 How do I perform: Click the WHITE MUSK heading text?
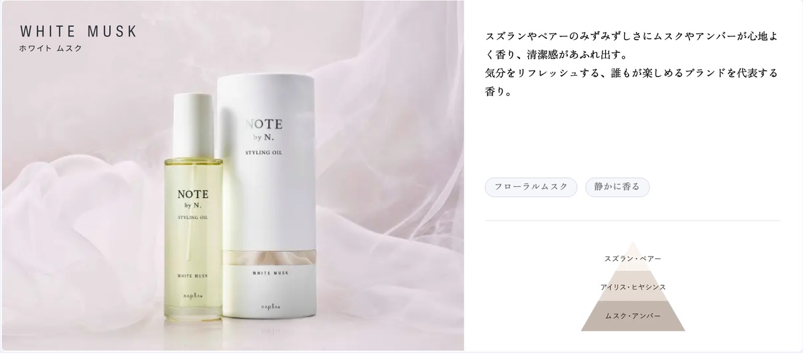[78, 32]
